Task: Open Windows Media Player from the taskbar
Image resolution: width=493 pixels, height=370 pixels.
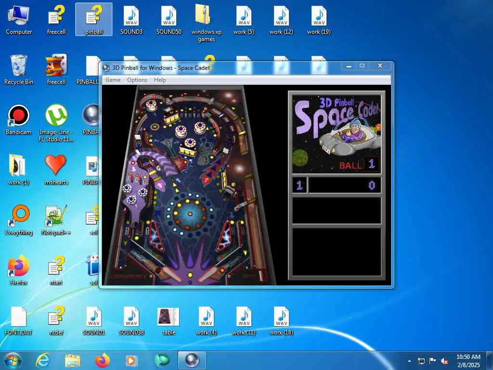Action: (131, 360)
